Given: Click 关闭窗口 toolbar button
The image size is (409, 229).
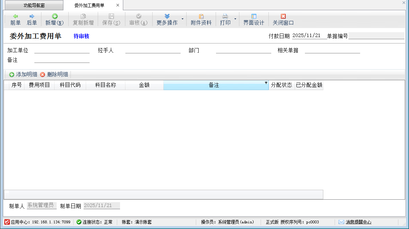Looking at the screenshot, I should [x=283, y=19].
